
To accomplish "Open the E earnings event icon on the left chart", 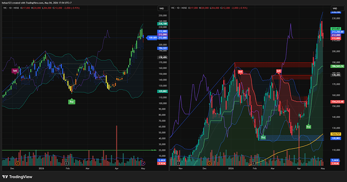I will point(66,163).
